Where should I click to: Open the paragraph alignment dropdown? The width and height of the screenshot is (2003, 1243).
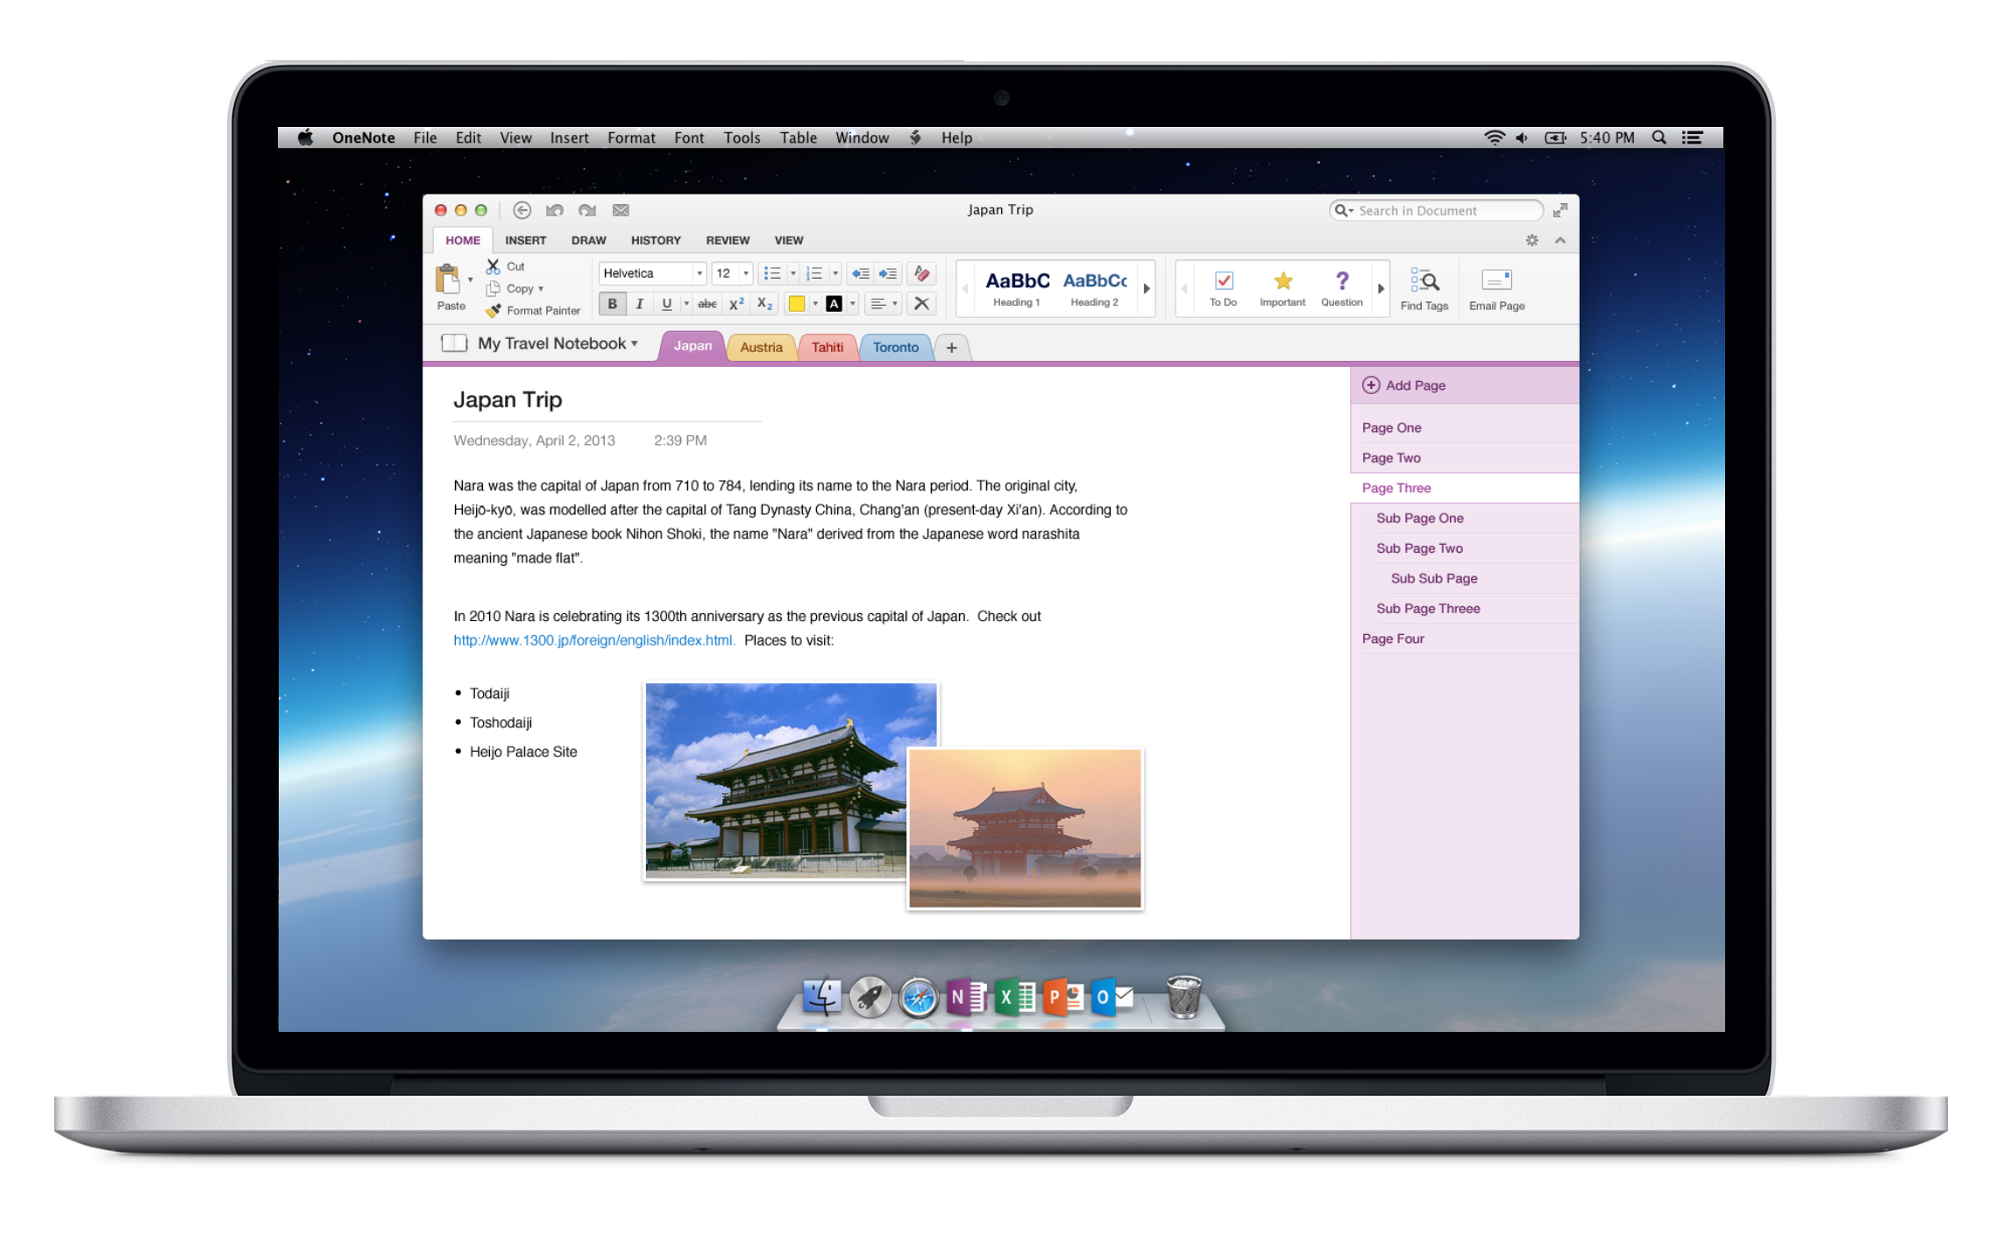pyautogui.click(x=883, y=304)
